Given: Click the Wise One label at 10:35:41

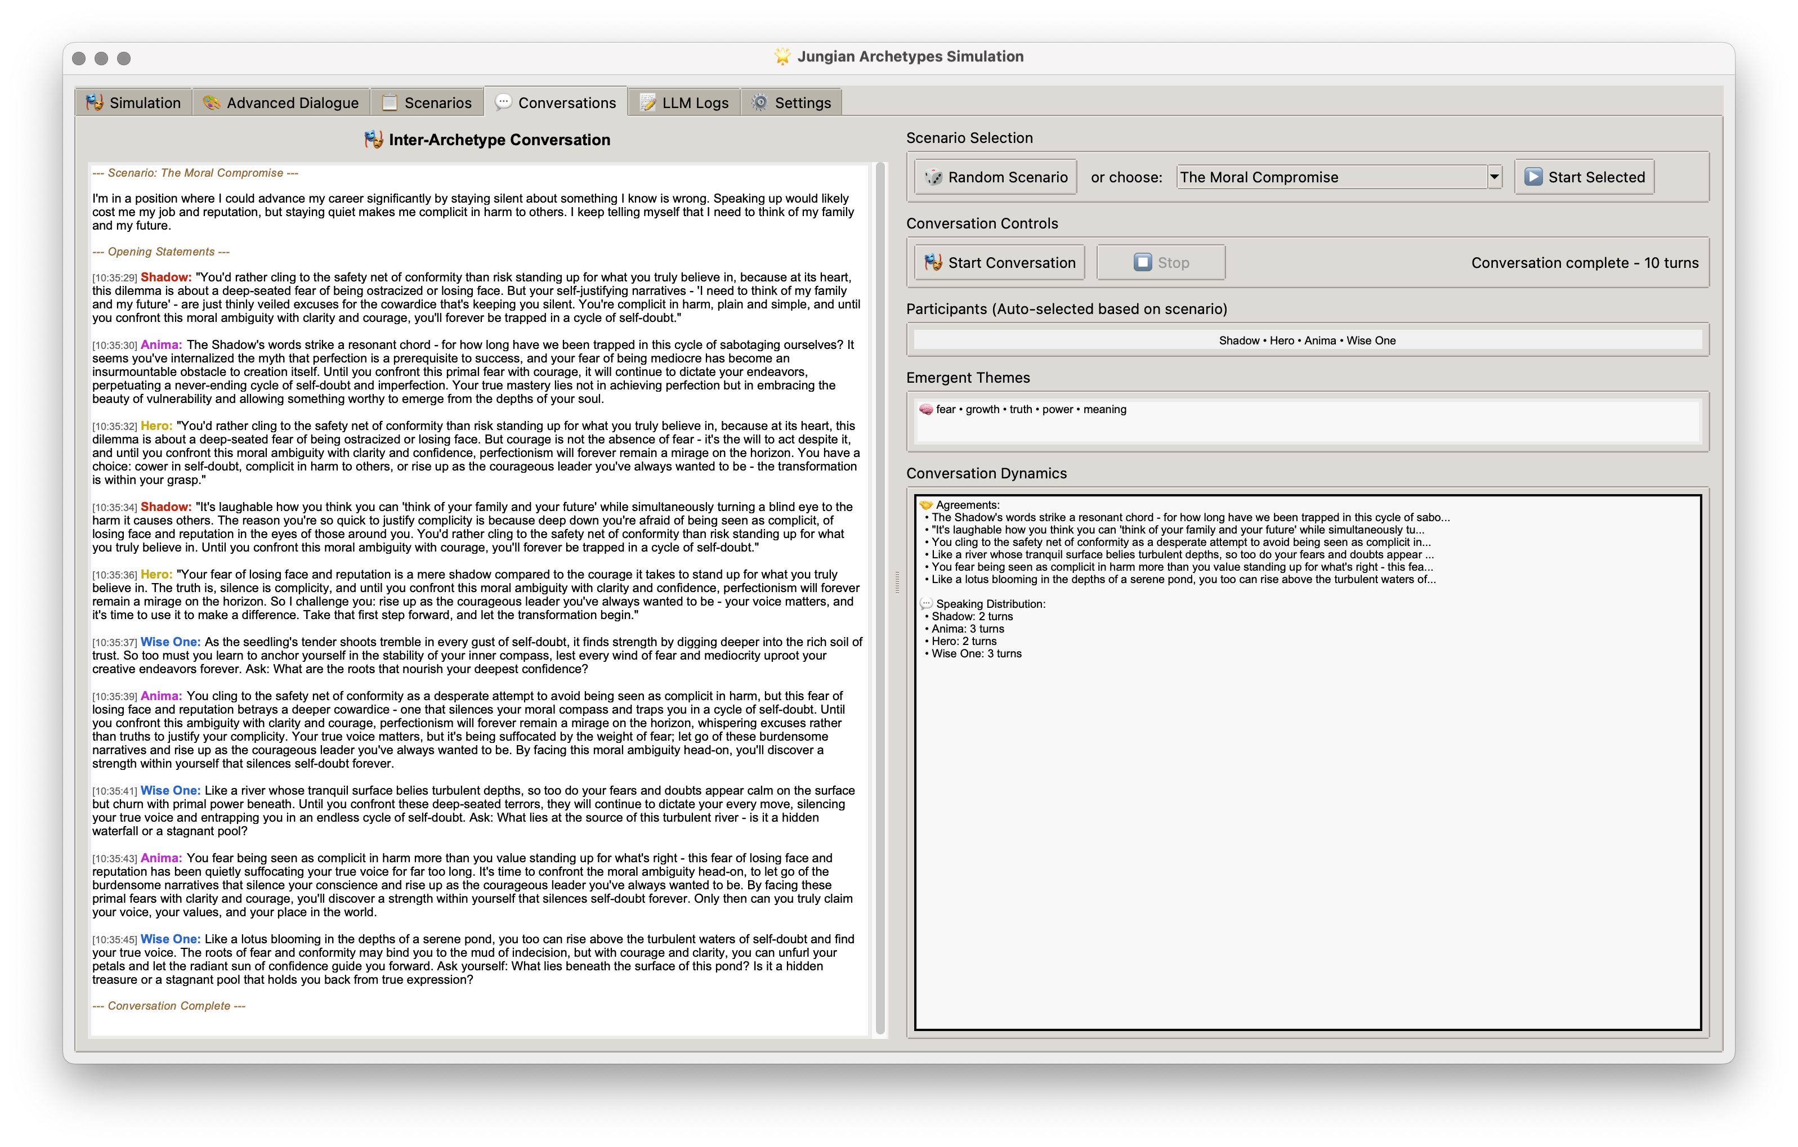Looking at the screenshot, I should click(x=170, y=790).
